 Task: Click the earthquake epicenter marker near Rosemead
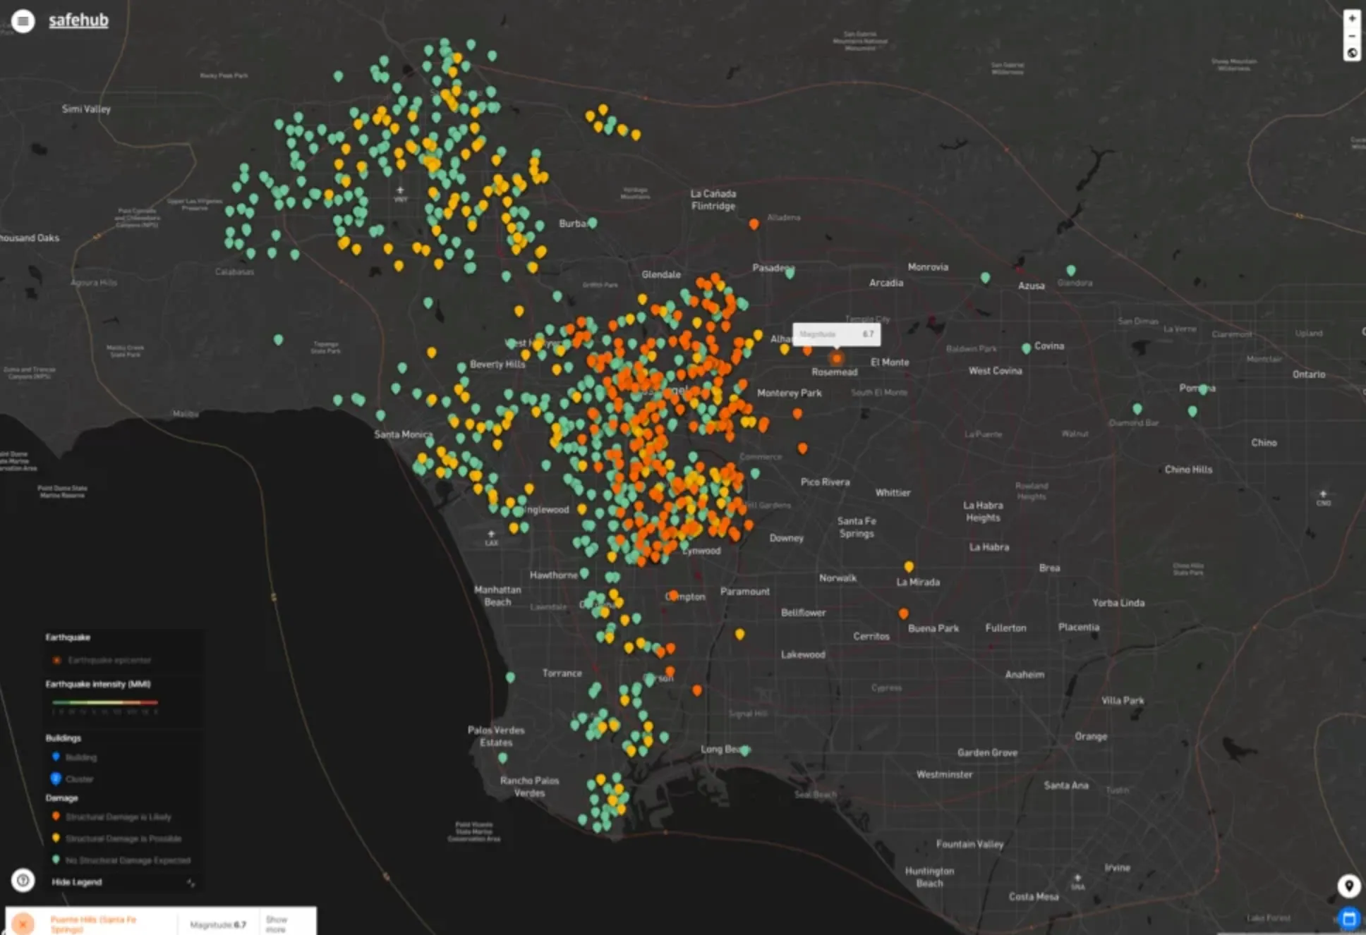click(836, 358)
